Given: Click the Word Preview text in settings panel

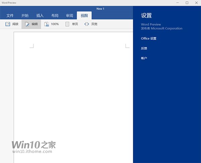Looking at the screenshot, I should [x=151, y=25].
